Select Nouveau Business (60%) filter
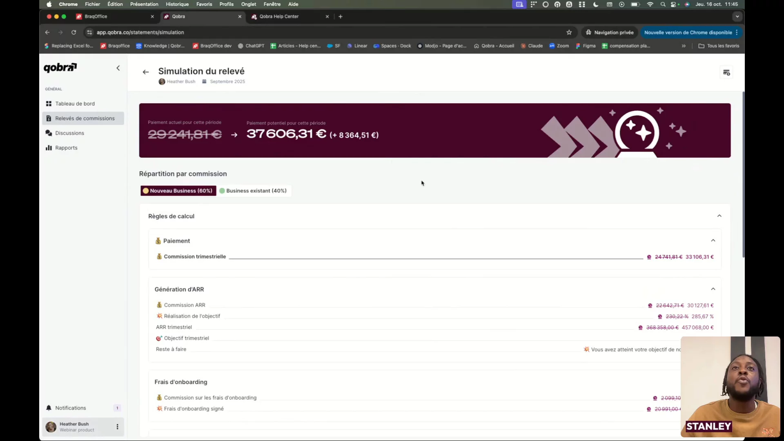This screenshot has width=784, height=441. click(178, 191)
